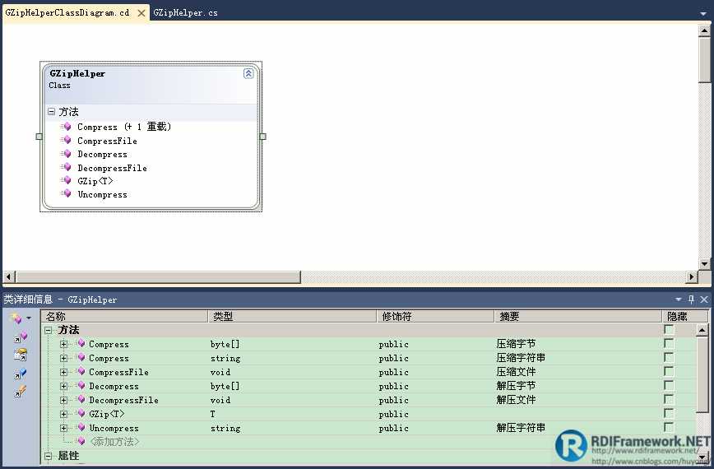This screenshot has height=469, width=714.
Task: Click the CompressFile method icon in class diagram
Action: (66, 140)
